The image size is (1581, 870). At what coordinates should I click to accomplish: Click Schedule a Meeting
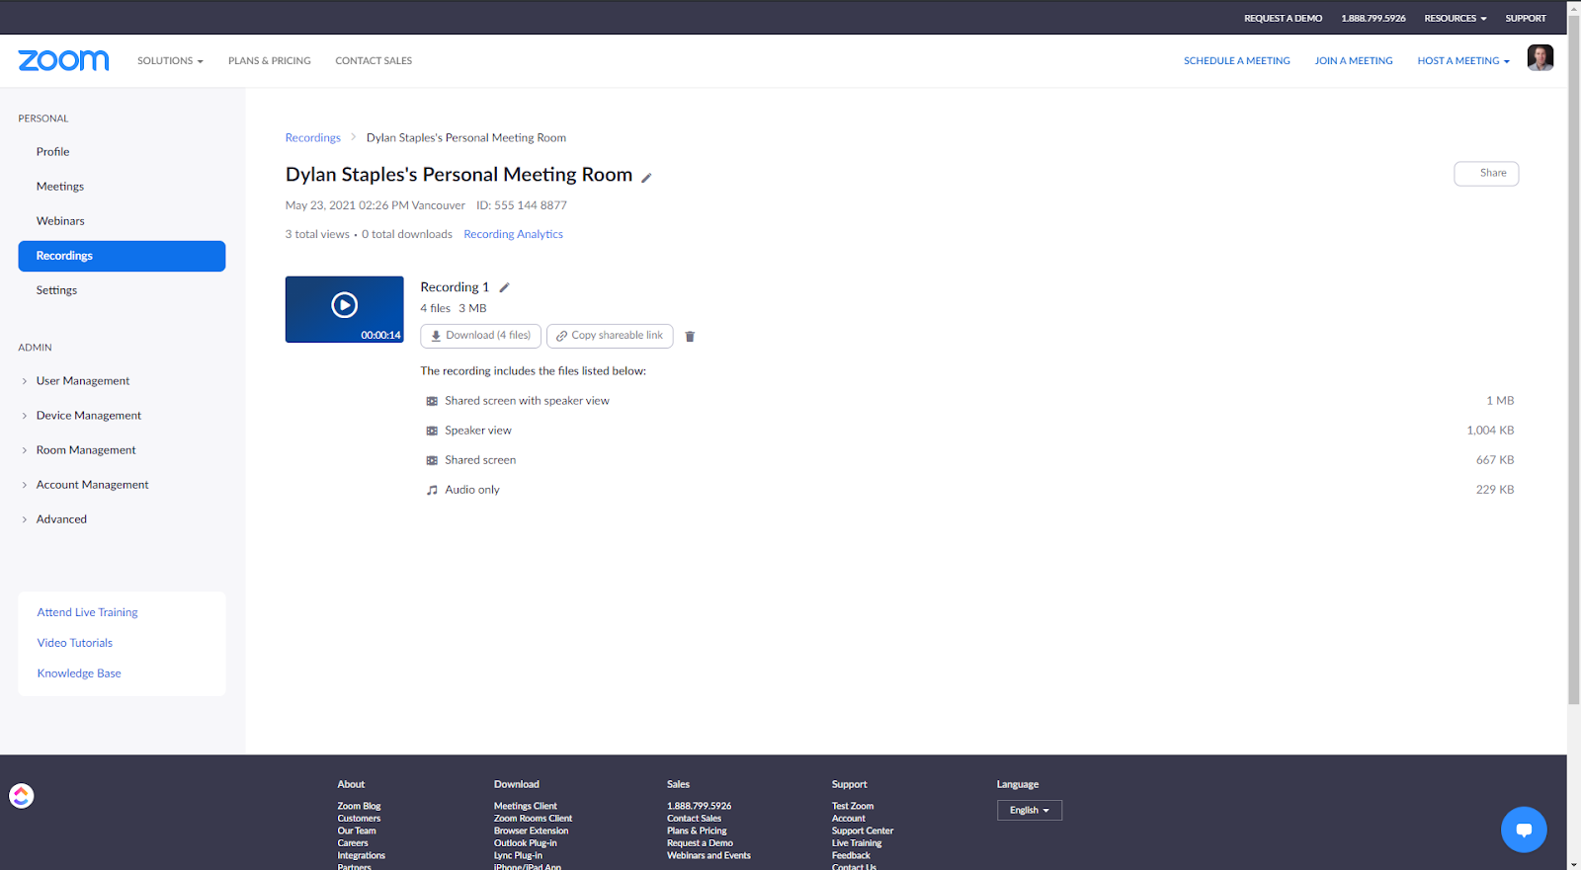pos(1237,61)
